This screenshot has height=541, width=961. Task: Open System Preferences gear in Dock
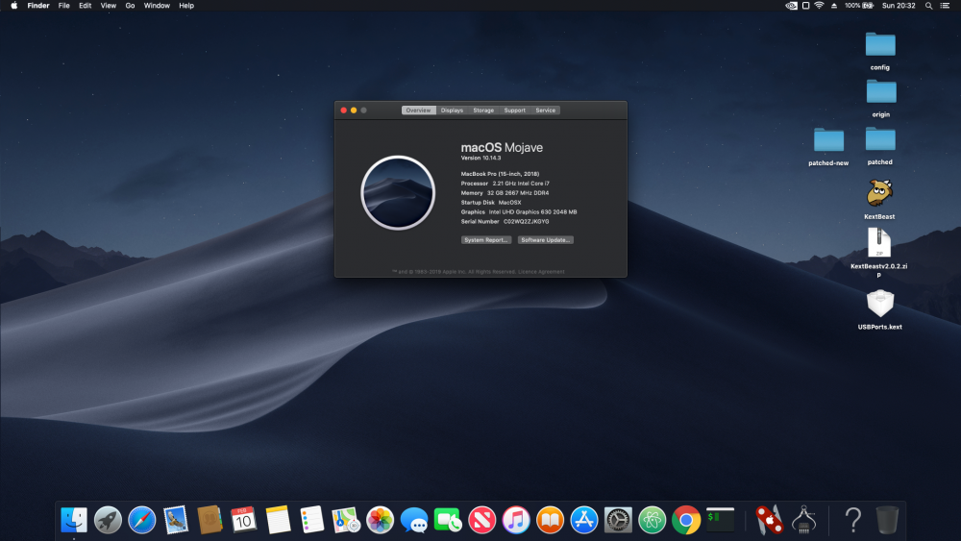click(618, 520)
